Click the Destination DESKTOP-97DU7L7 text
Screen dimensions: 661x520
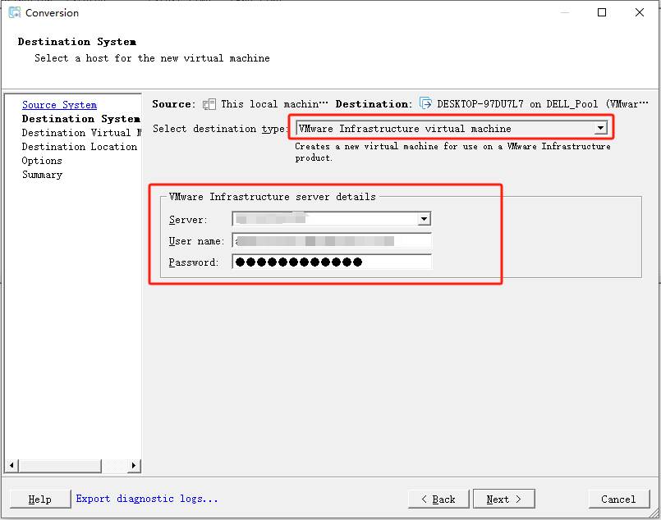[x=543, y=104]
